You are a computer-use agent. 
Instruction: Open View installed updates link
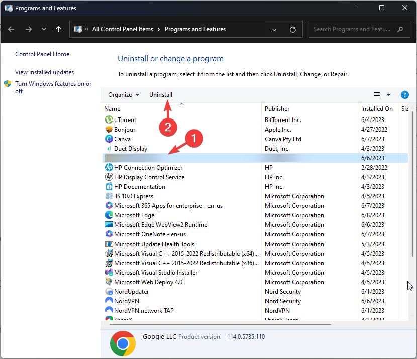pyautogui.click(x=44, y=72)
